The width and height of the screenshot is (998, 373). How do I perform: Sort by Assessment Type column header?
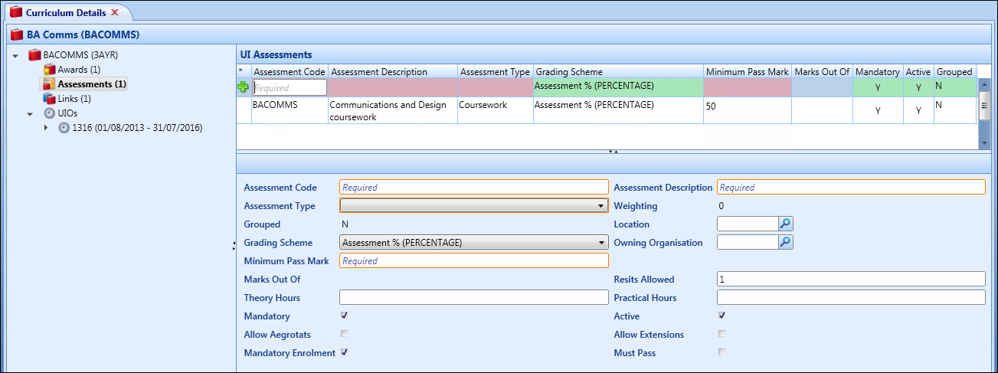495,72
